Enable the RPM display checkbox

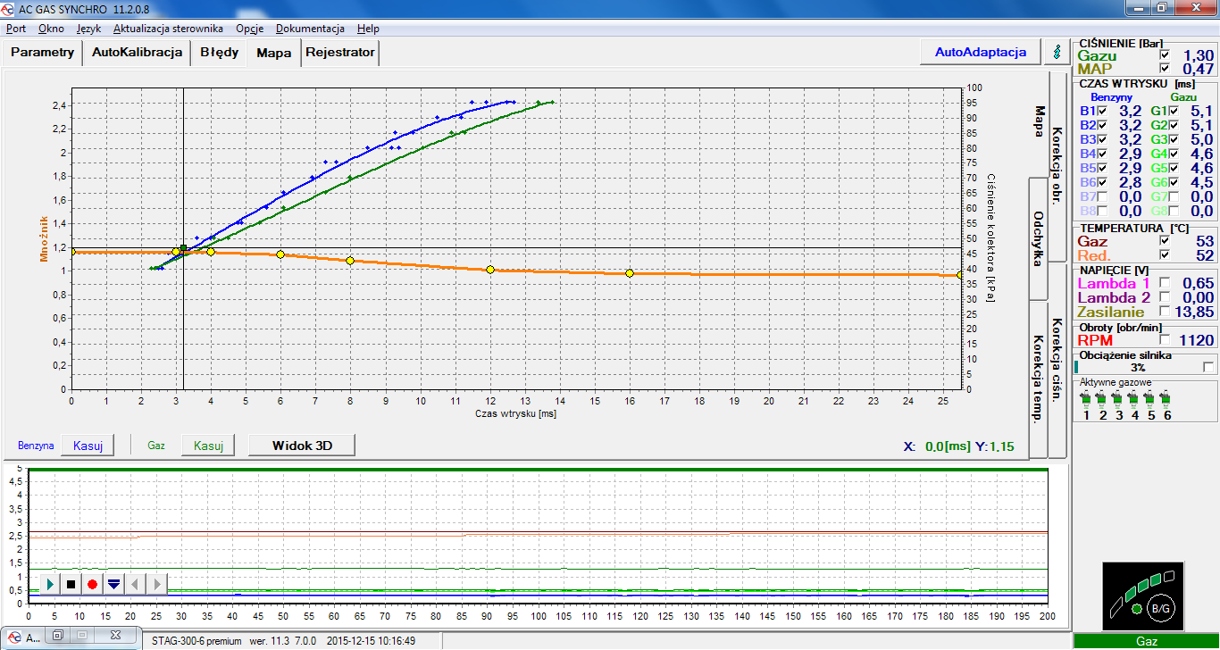pyautogui.click(x=1164, y=340)
